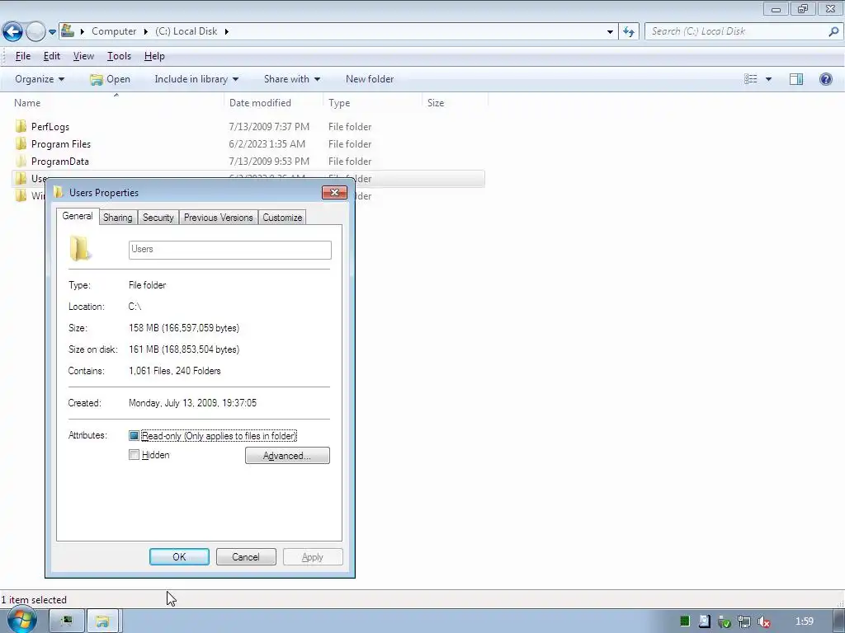
Task: Click the network tray icon
Action: tap(744, 621)
